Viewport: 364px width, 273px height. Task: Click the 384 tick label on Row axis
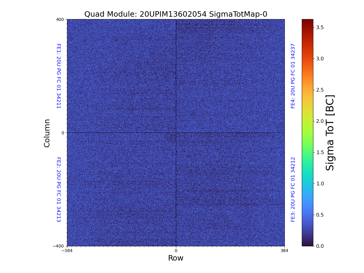point(285,251)
